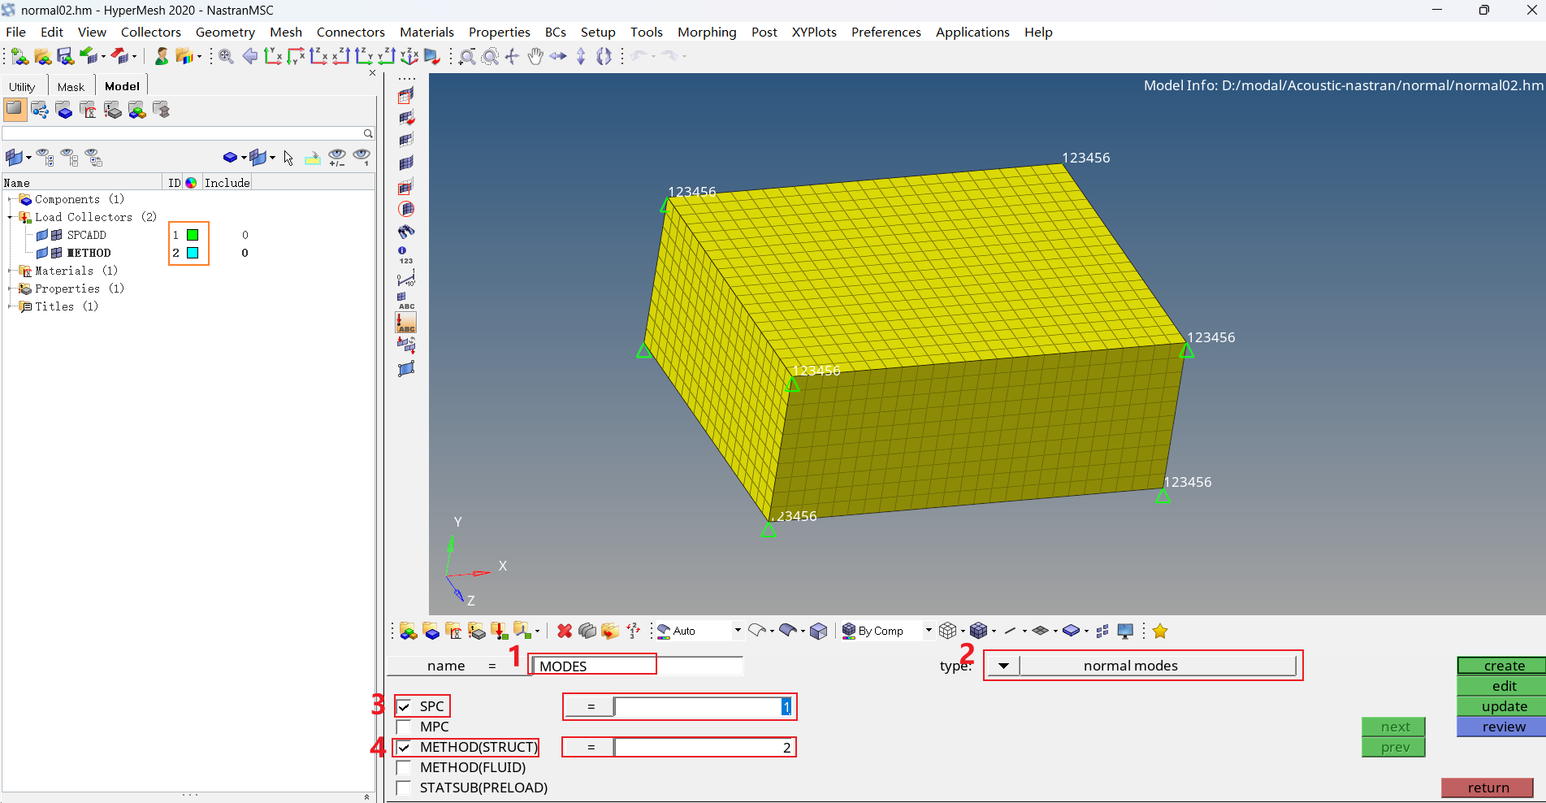Screen dimensions: 1546x803
Task: Open a new model with the New icon
Action: [x=16, y=56]
